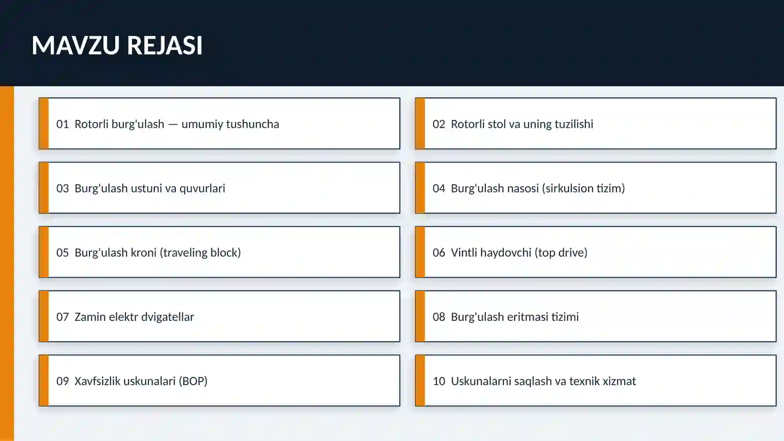The height and width of the screenshot is (441, 784).
Task: Click the orange accent bar of item 05
Action: click(x=44, y=252)
